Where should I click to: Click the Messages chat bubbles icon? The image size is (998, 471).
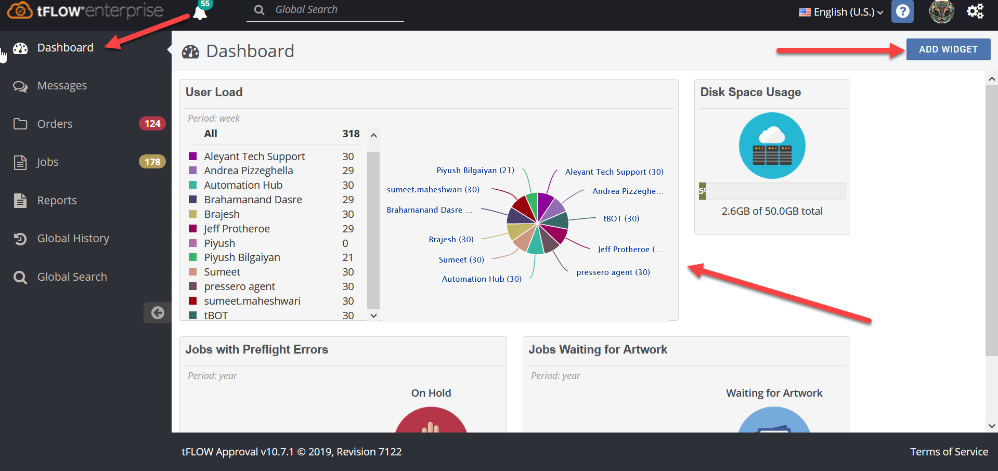(x=20, y=86)
